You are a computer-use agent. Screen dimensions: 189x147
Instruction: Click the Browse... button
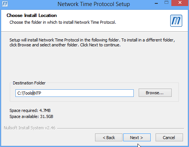point(155,93)
